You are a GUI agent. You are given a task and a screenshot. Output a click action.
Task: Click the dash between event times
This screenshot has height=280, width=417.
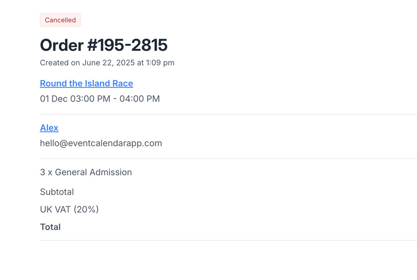115,99
